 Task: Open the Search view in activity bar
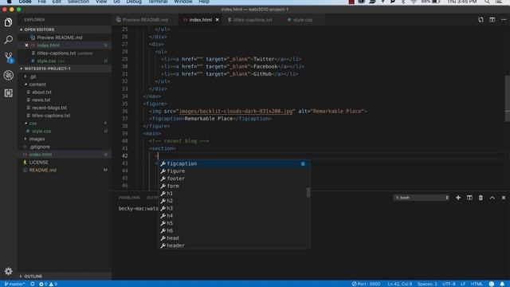[x=9, y=40]
